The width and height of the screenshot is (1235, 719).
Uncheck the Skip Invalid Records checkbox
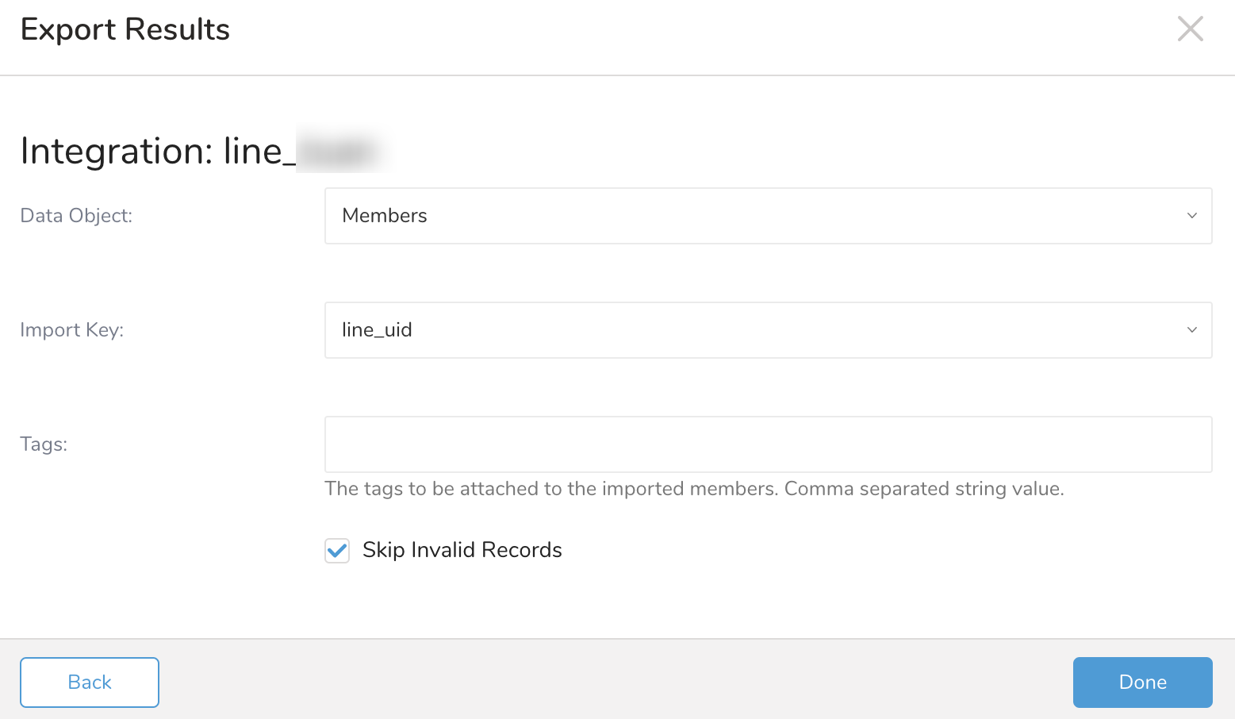[337, 550]
